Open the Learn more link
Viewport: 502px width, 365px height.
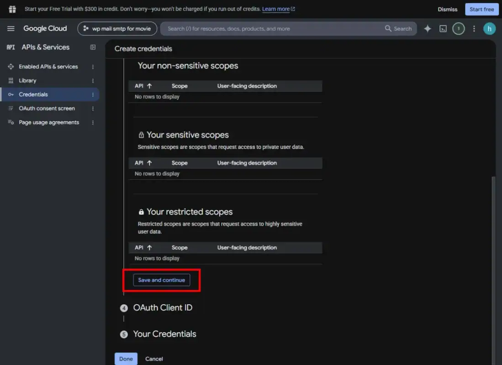tap(278, 9)
